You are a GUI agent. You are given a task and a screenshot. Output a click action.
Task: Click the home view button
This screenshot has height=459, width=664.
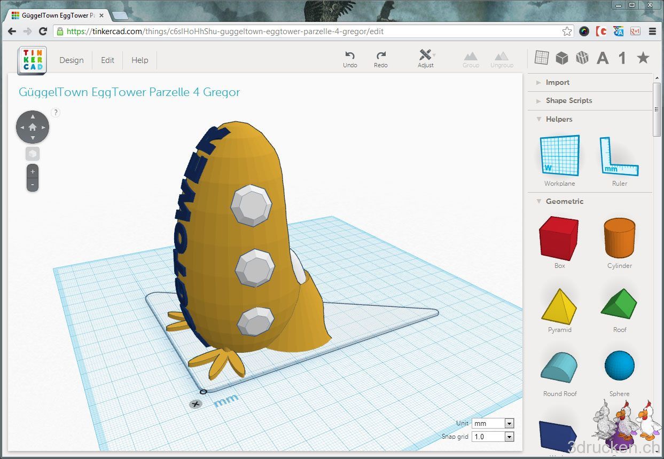pos(33,127)
